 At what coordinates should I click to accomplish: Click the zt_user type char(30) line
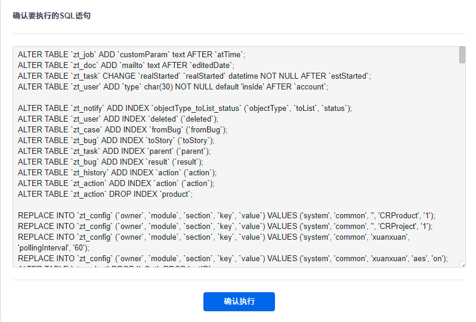point(173,86)
